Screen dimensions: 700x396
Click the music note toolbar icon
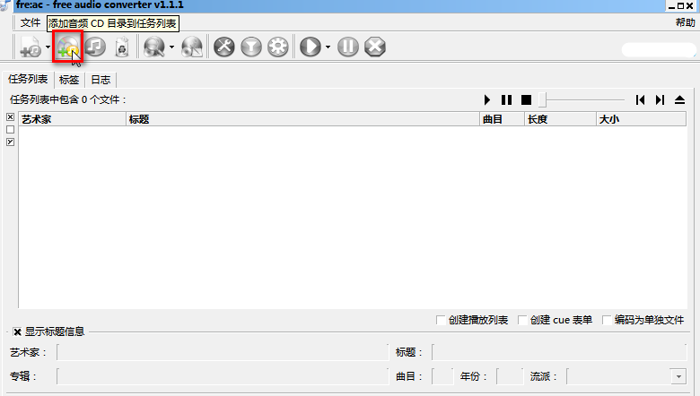pos(95,47)
